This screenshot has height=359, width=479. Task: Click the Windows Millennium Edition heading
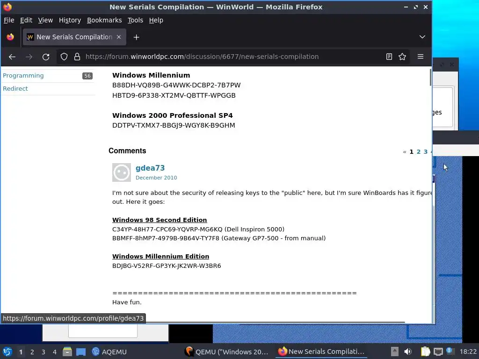(x=161, y=257)
